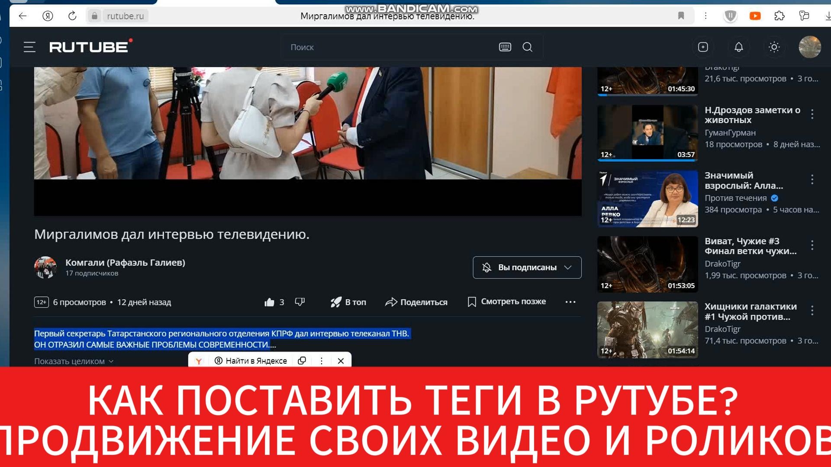Open the address bar three-dot menu

(705, 16)
